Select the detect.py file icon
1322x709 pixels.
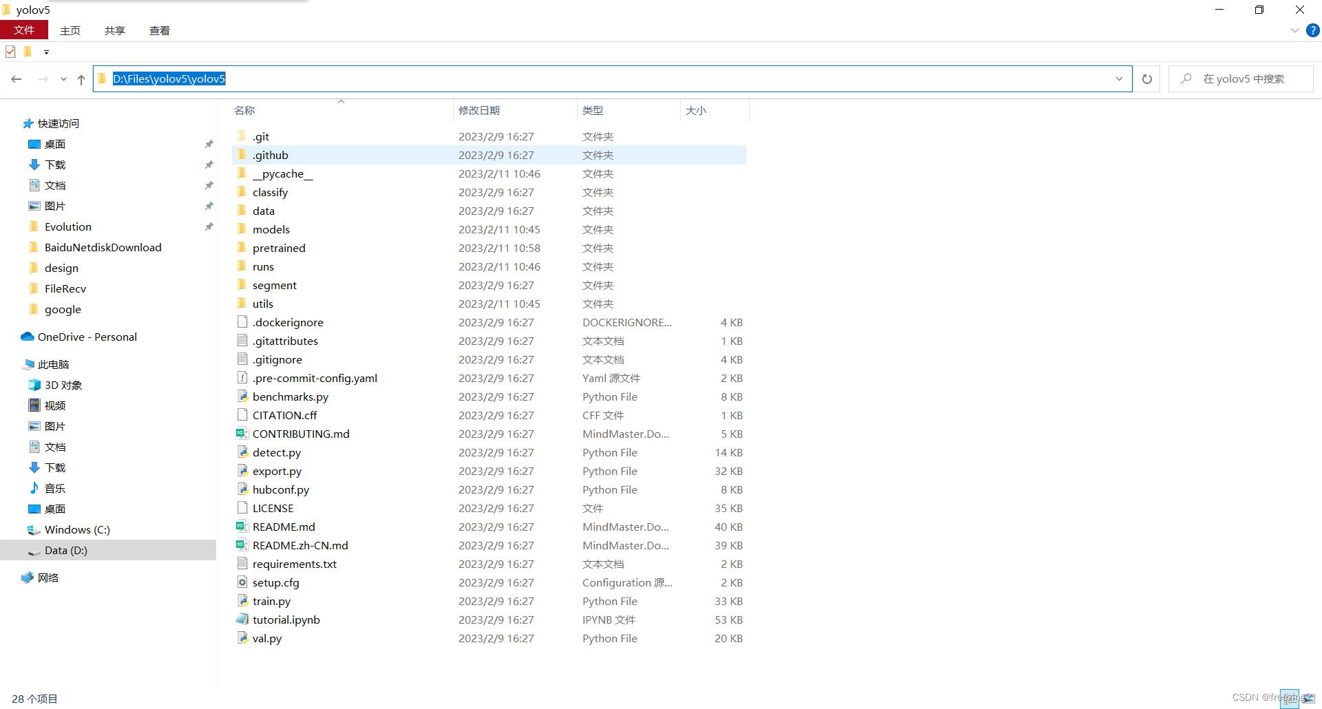point(242,452)
